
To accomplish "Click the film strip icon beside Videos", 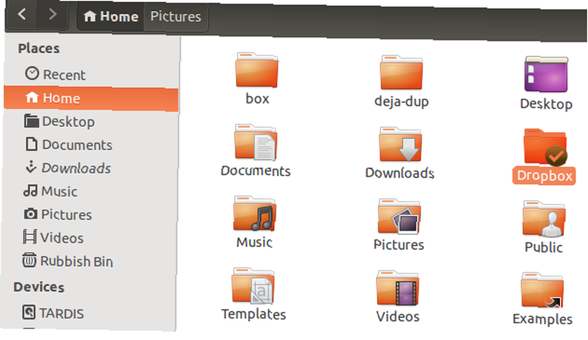I will coord(29,237).
